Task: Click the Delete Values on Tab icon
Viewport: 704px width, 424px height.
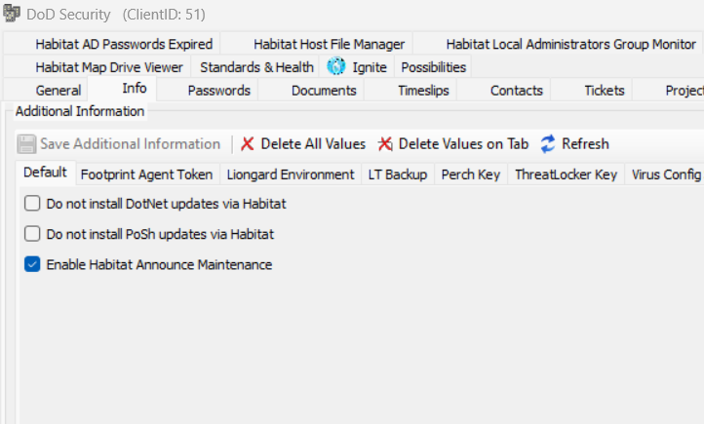Action: point(385,144)
